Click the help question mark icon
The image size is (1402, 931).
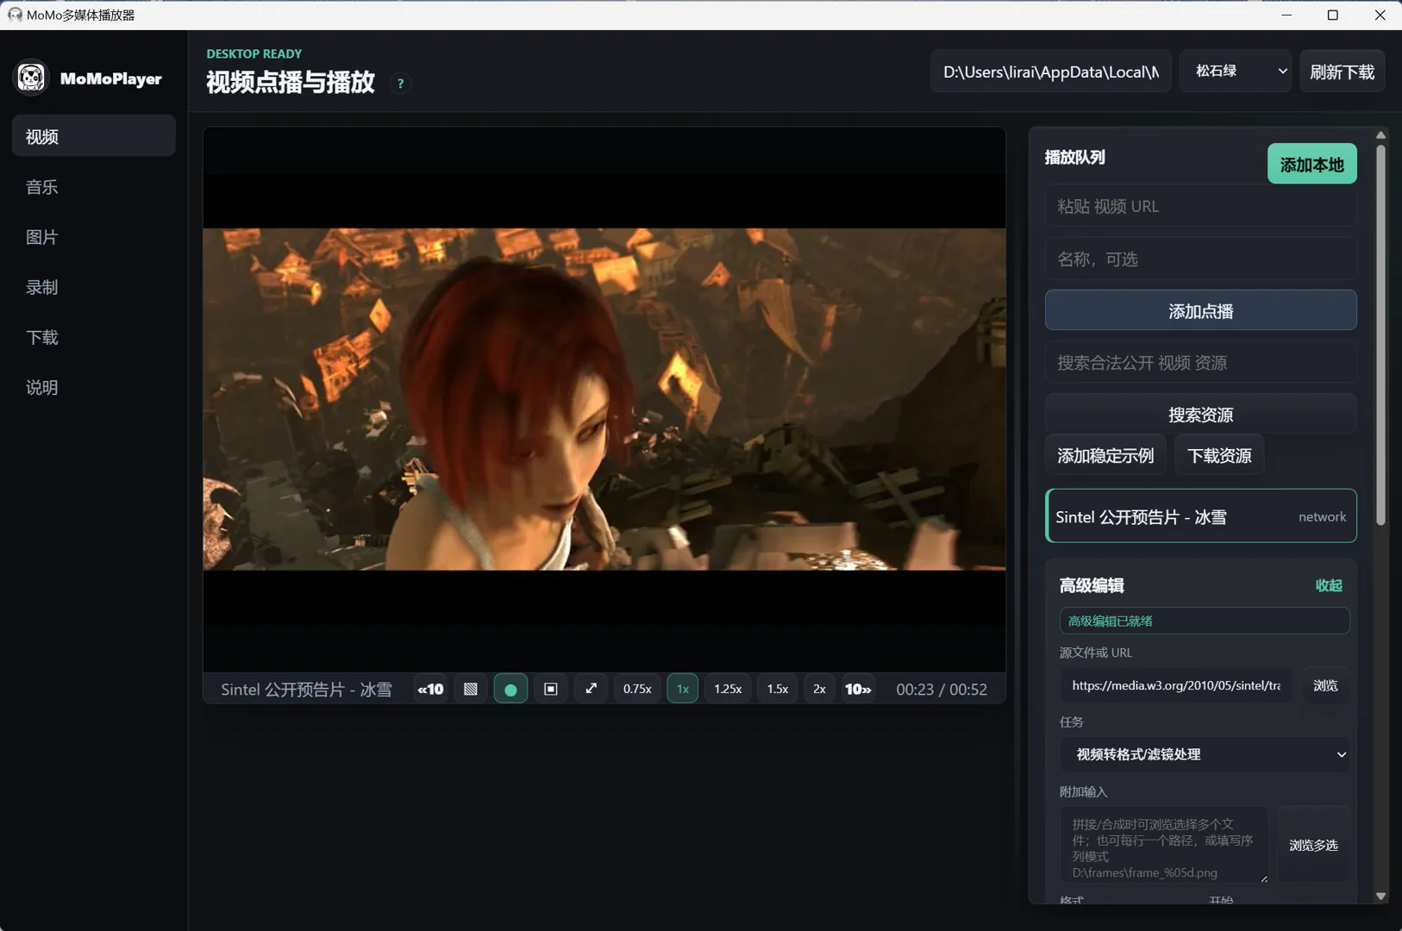[x=400, y=84]
